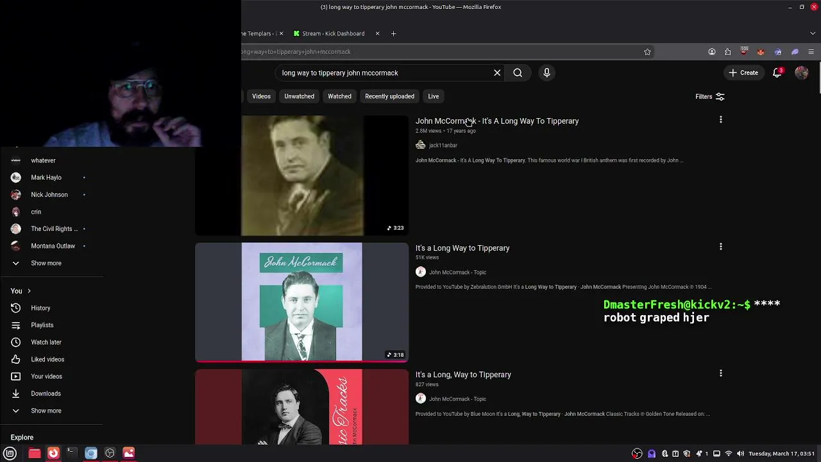Select the Unwatched filter chip

click(x=299, y=96)
